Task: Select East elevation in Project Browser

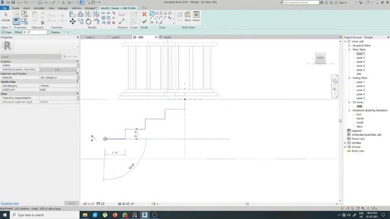Action: coord(359,114)
